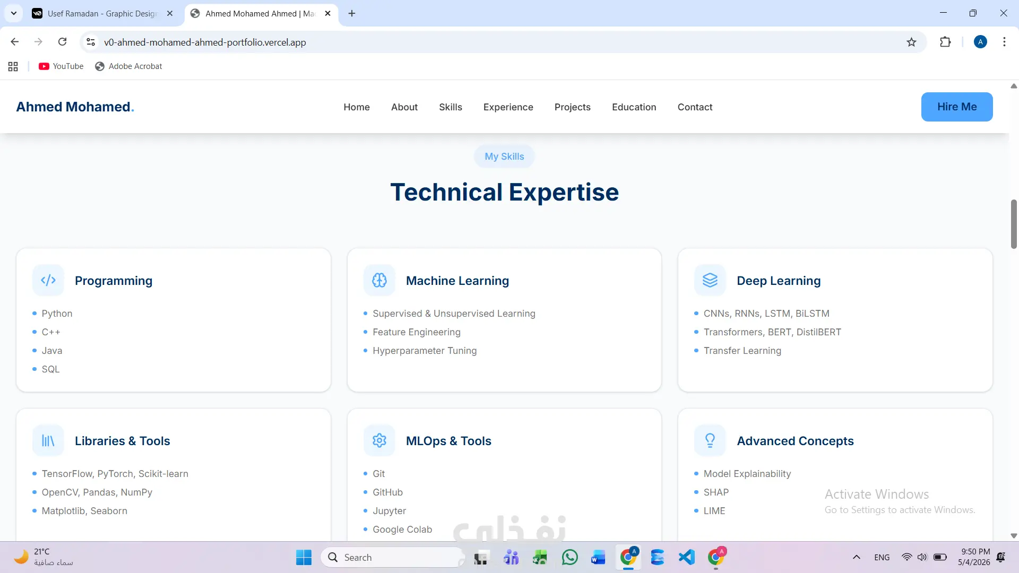This screenshot has width=1019, height=573.
Task: Click the volume speaker tray icon
Action: coord(922,558)
